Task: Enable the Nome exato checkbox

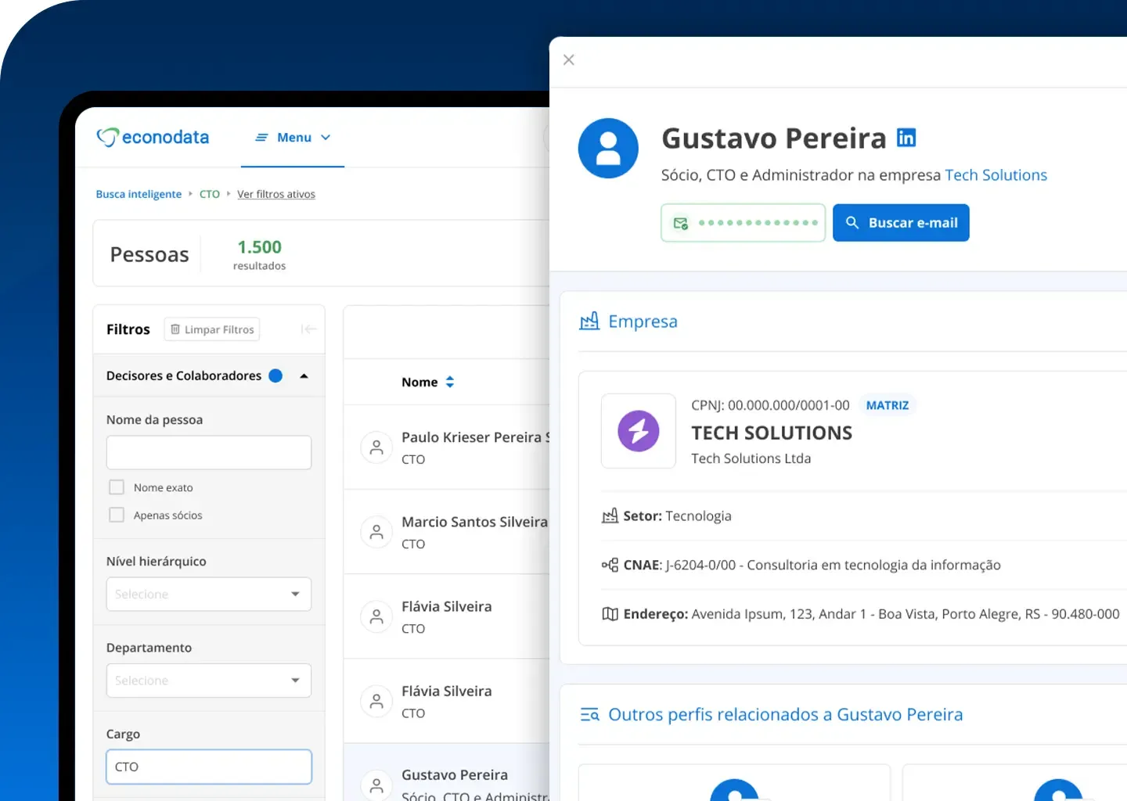Action: (x=117, y=487)
